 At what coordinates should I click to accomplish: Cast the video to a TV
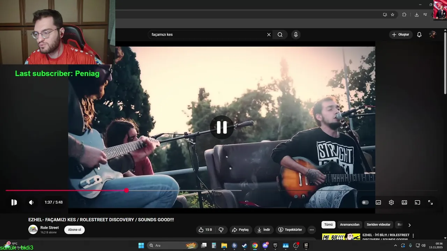[x=417, y=203]
